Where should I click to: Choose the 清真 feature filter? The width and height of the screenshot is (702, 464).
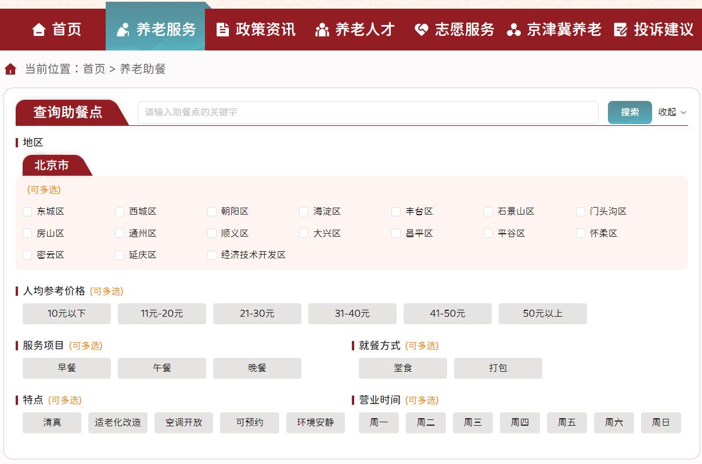click(52, 423)
